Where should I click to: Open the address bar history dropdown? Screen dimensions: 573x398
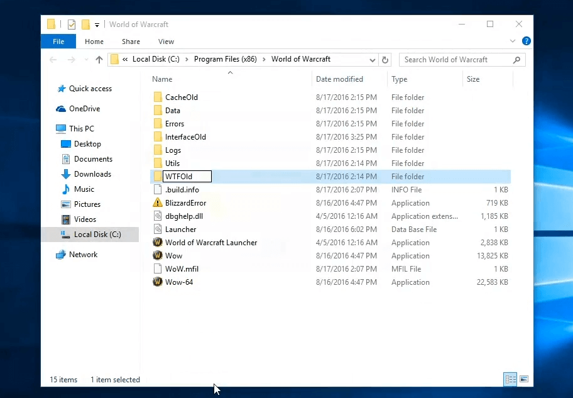(x=372, y=60)
